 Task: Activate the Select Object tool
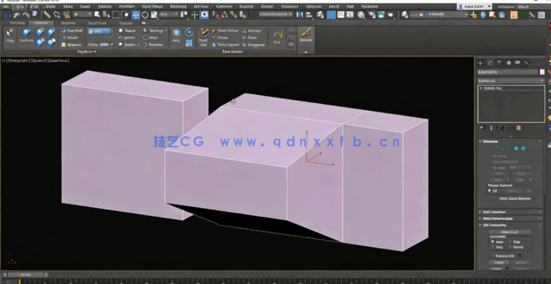(x=97, y=14)
